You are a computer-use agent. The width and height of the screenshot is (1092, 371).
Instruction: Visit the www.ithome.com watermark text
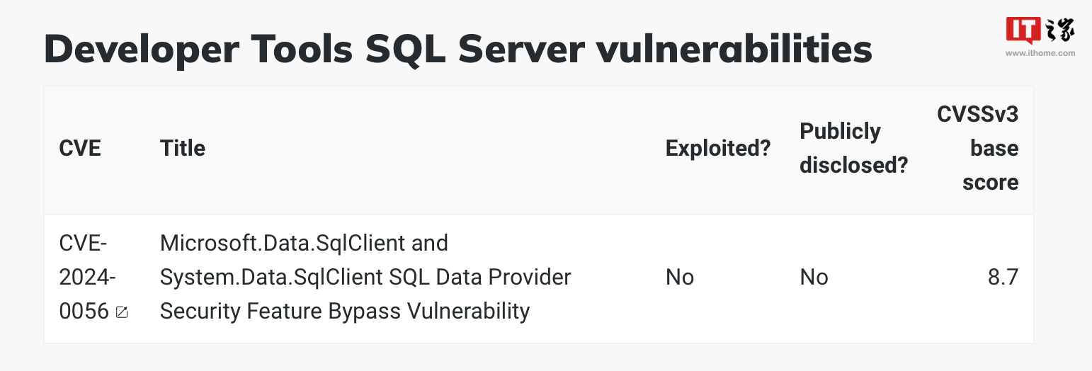pos(1041,53)
